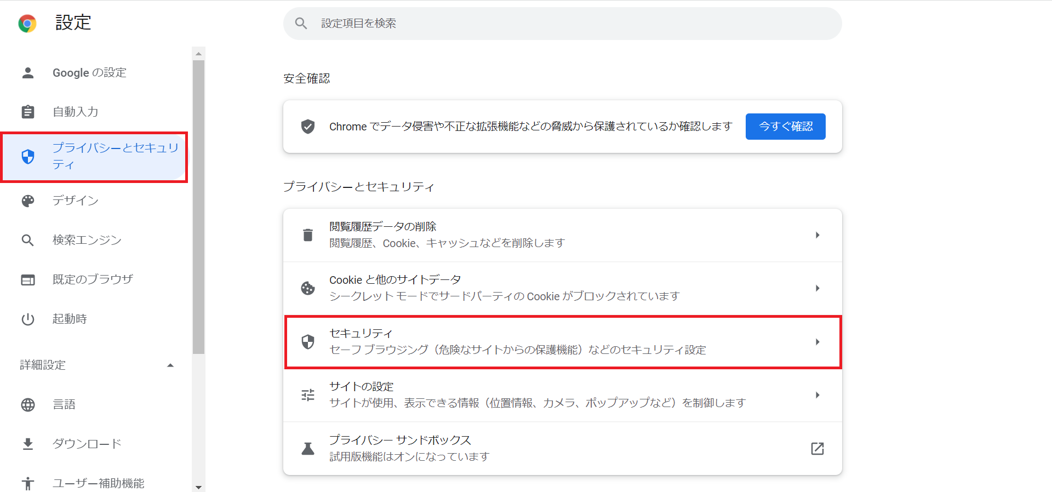This screenshot has height=492, width=1052.
Task: Click sidebar scrollbar up arrow
Action: pos(199,53)
